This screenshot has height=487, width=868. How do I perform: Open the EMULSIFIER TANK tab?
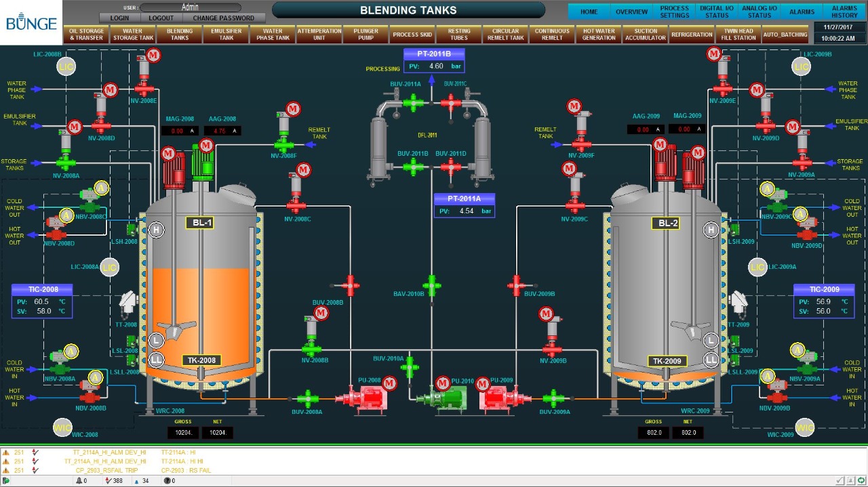[226, 35]
